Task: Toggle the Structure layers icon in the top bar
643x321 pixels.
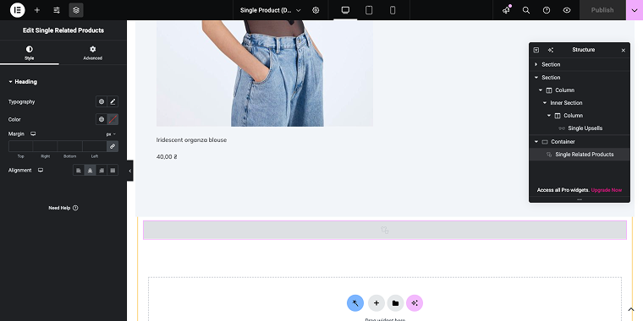Action: pos(76,10)
